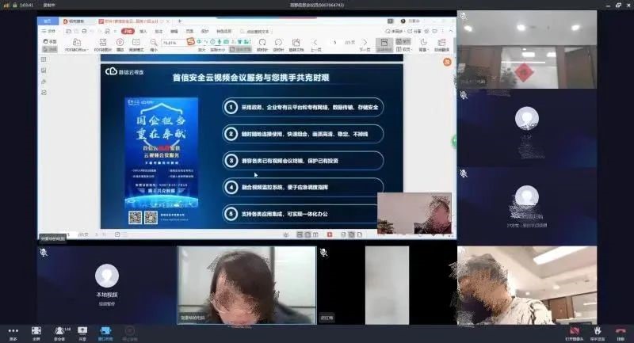634x343 pixels.
Task: Open a new WPS tab with plus
Action: 180,21
